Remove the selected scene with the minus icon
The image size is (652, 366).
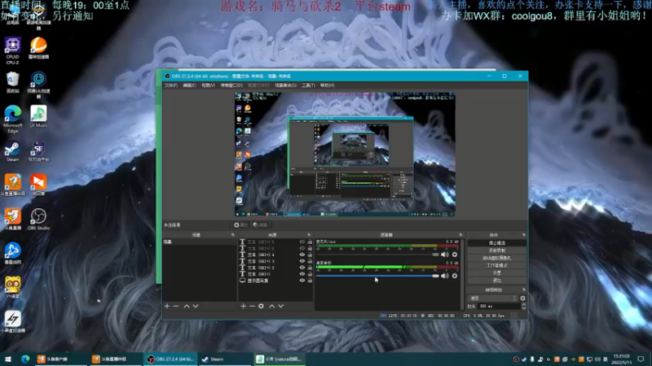176,306
